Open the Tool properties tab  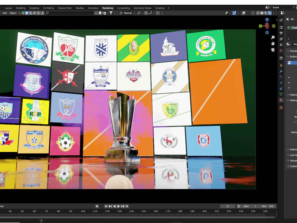point(281,20)
